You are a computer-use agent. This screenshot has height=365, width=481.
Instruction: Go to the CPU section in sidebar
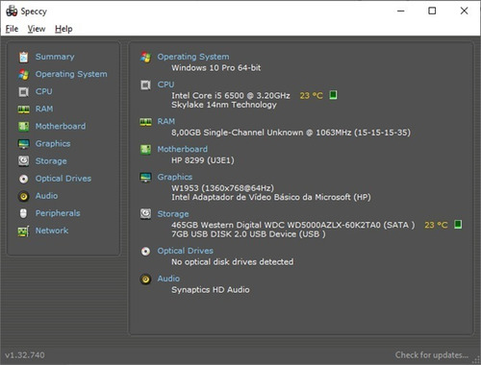click(x=44, y=91)
